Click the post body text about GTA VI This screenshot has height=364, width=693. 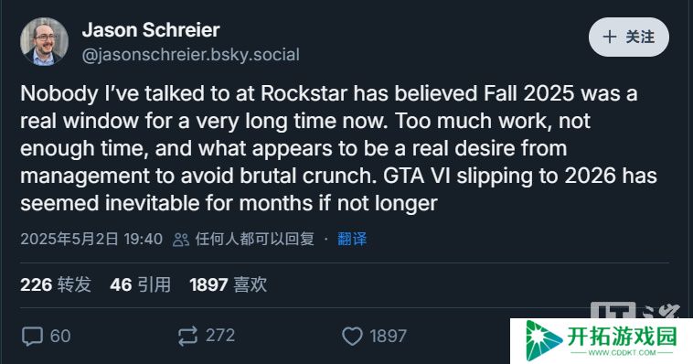tap(338, 148)
